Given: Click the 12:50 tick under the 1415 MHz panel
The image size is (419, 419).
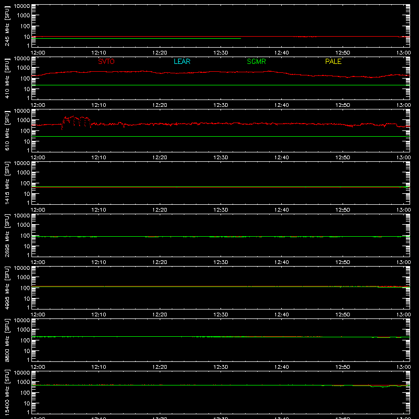Looking at the screenshot, I should point(343,210).
